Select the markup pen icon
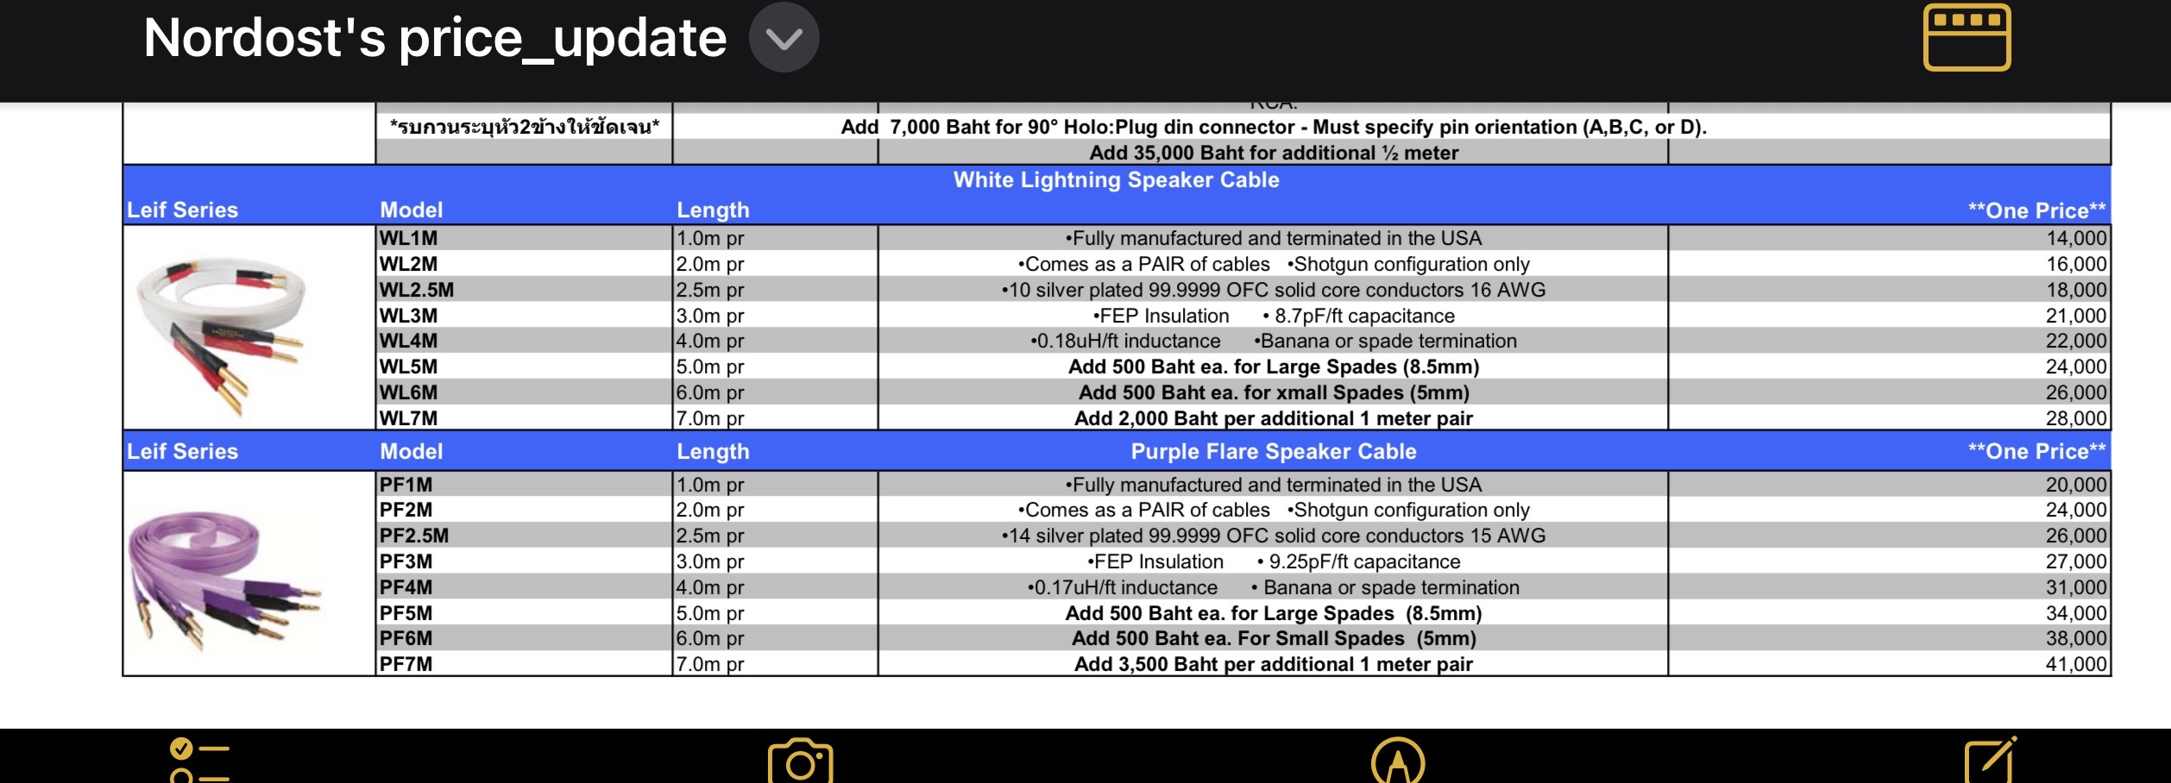Screen dimensions: 2171x783 coord(1397,761)
